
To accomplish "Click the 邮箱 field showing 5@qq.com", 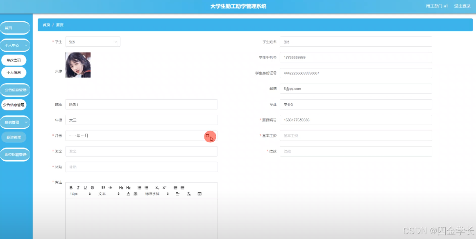I will [x=356, y=89].
